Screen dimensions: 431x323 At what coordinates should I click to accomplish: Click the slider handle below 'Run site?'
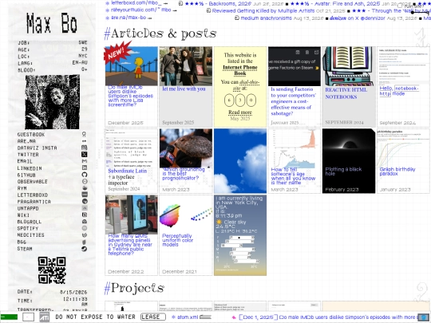coord(413,12)
